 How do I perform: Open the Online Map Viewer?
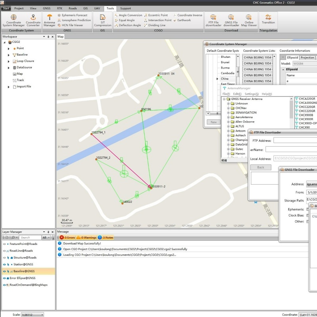coord(249,20)
